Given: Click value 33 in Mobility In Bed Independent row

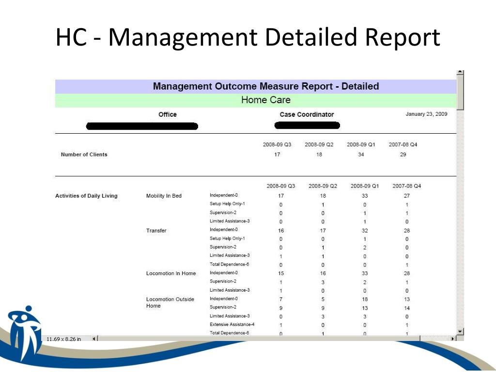Looking at the screenshot, I should [x=365, y=196].
